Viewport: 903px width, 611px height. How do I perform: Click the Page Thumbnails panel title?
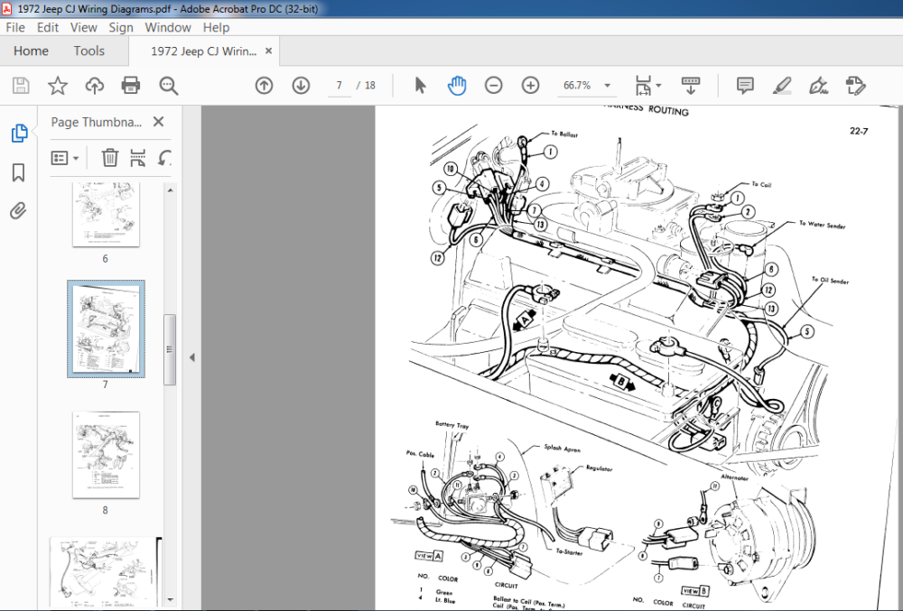(97, 122)
